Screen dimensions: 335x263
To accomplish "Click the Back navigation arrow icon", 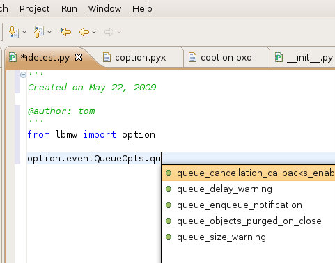I will click(x=84, y=32).
